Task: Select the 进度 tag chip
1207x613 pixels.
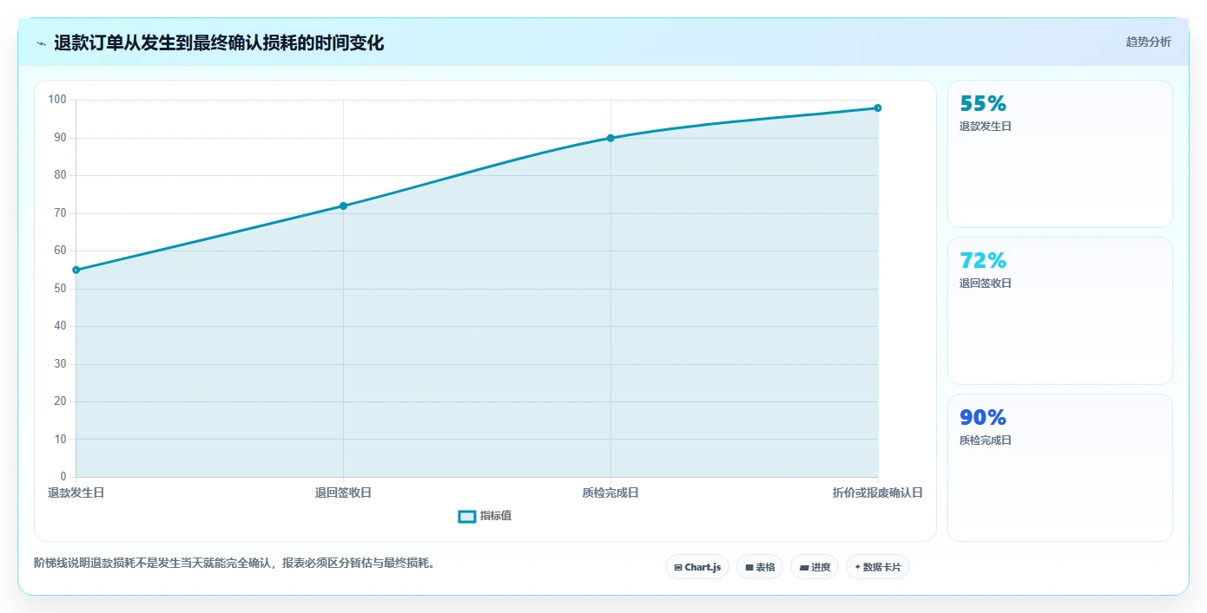Action: coord(815,567)
